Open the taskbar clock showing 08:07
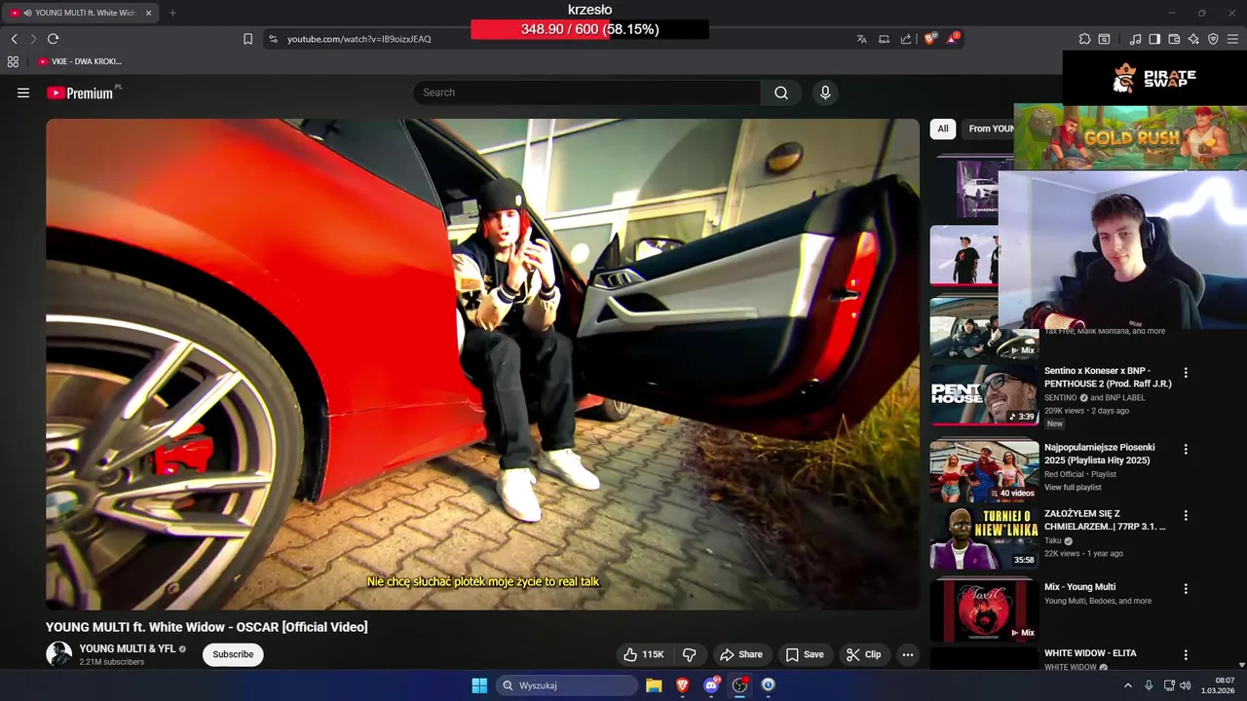The height and width of the screenshot is (701, 1247). (x=1219, y=685)
